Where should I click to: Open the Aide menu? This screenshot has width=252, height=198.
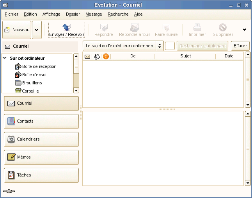click(138, 14)
